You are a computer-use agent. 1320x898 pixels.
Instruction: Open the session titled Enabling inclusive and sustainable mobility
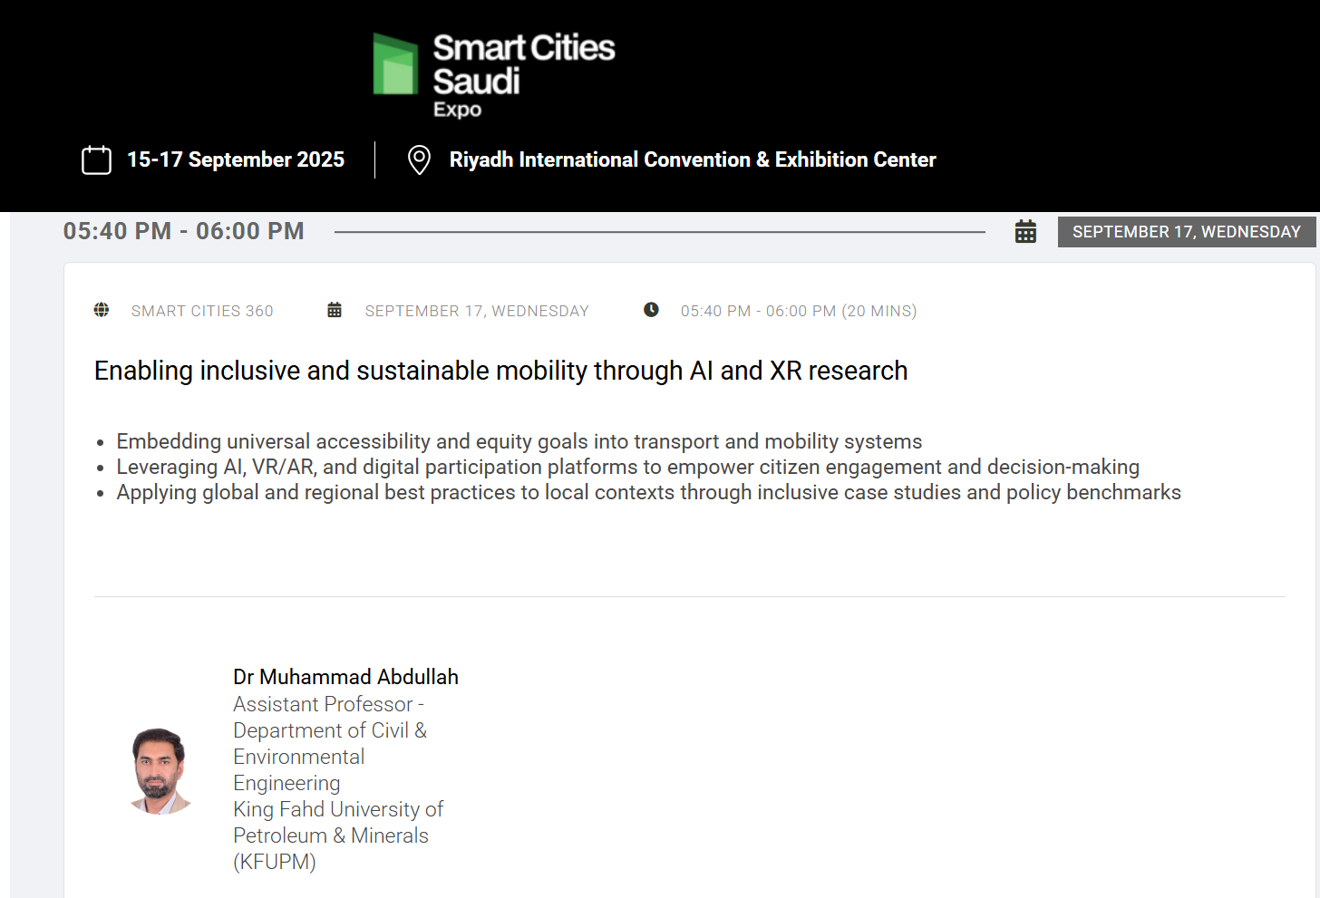click(x=500, y=371)
